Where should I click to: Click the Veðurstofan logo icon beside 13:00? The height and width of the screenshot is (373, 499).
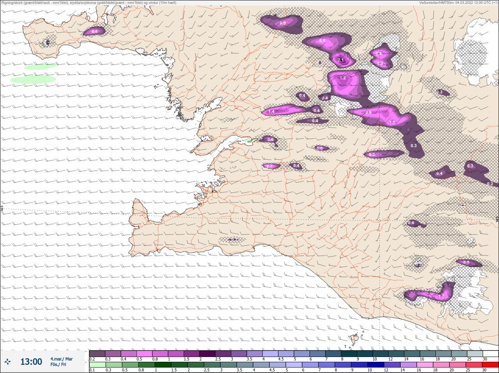[x=7, y=362]
